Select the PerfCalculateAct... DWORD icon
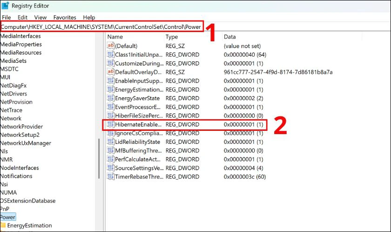This screenshot has height=232, width=391. (x=110, y=159)
